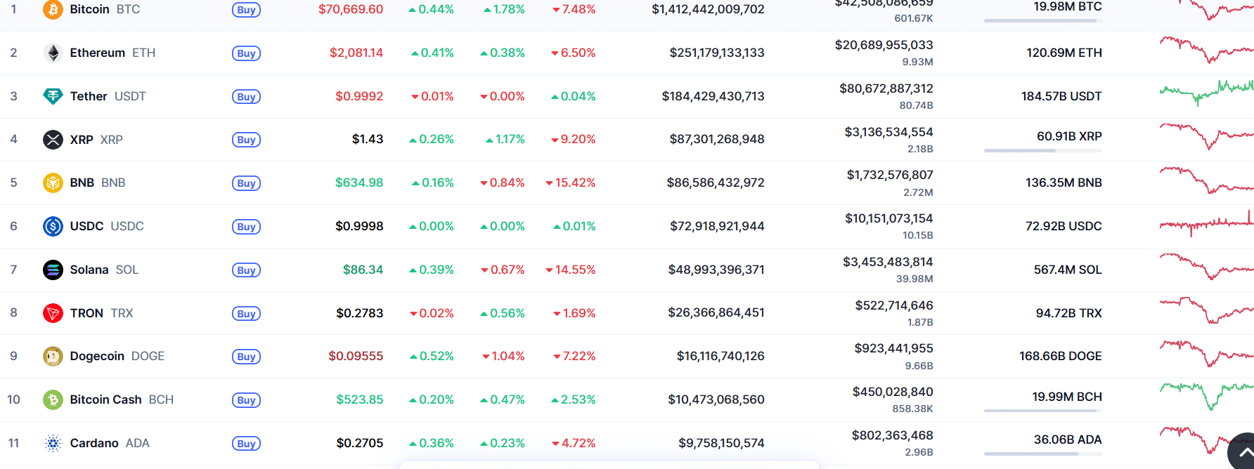Viewport: 1254px width, 469px height.
Task: Click Cardano's circulating supply progress bar
Action: 1043,454
